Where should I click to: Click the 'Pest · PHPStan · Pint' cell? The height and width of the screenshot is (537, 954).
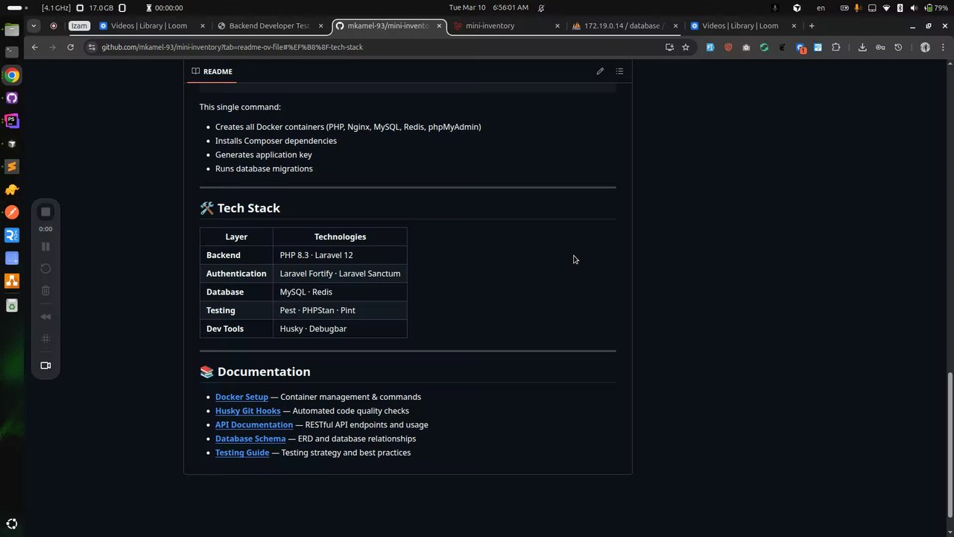(340, 310)
